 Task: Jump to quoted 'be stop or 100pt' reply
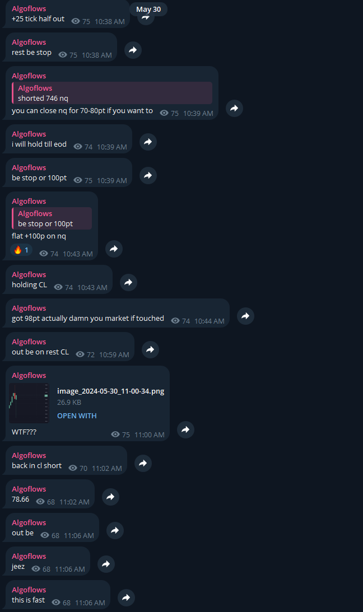pyautogui.click(x=52, y=218)
